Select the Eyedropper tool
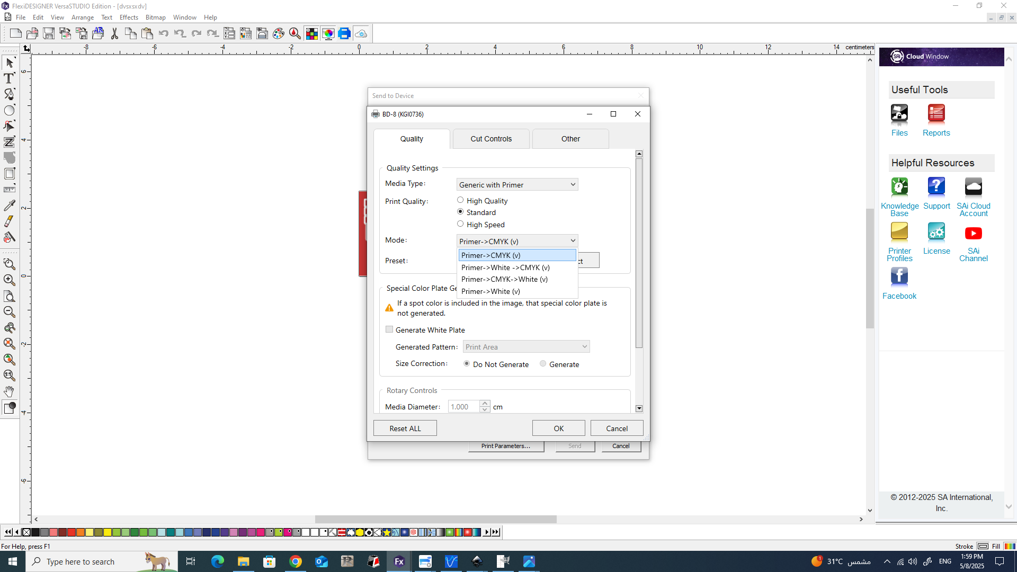The width and height of the screenshot is (1017, 572). 10,205
